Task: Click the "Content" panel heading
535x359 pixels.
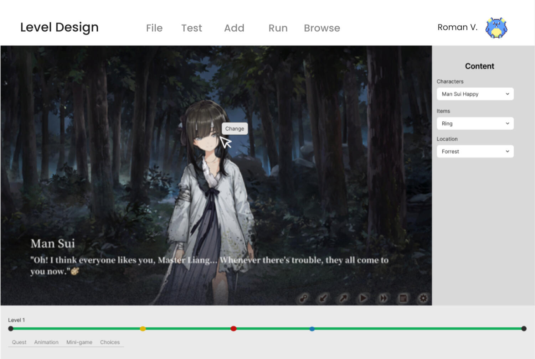Action: (479, 66)
